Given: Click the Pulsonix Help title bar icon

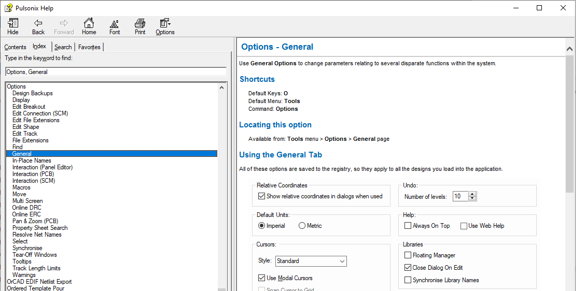Looking at the screenshot, I should coord(8,8).
